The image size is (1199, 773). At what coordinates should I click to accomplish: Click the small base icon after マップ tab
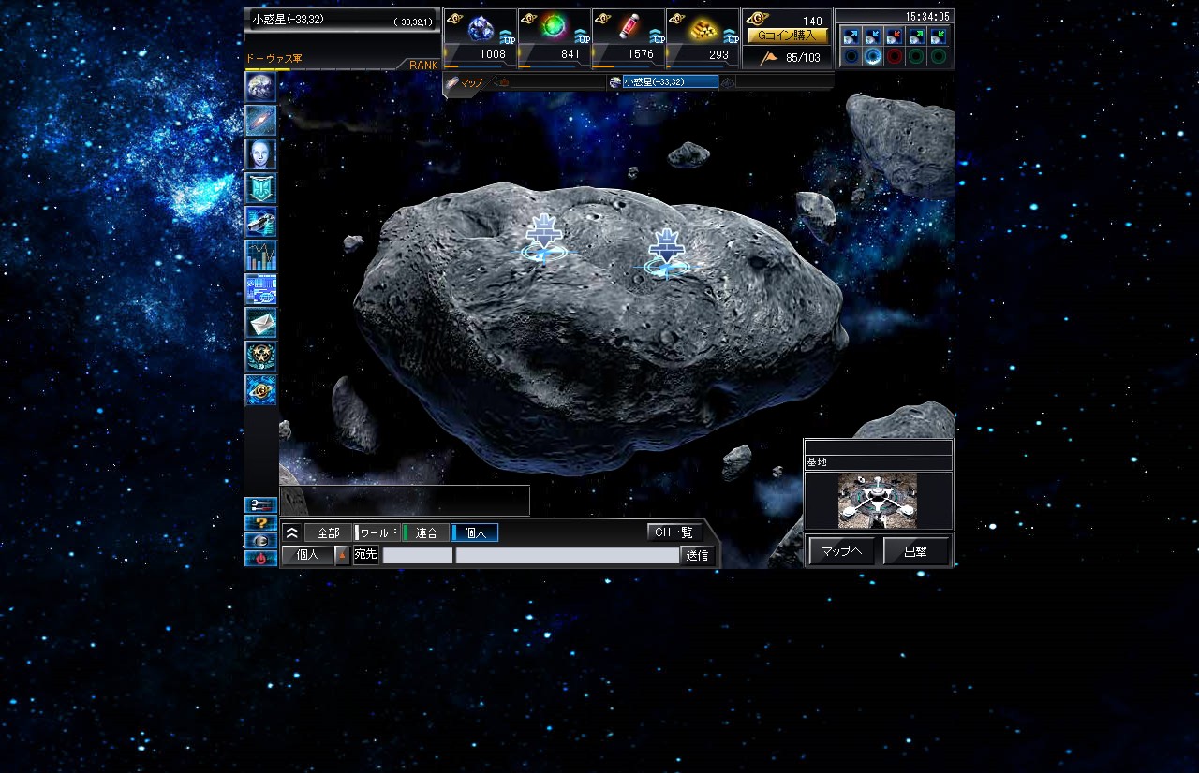coord(502,82)
